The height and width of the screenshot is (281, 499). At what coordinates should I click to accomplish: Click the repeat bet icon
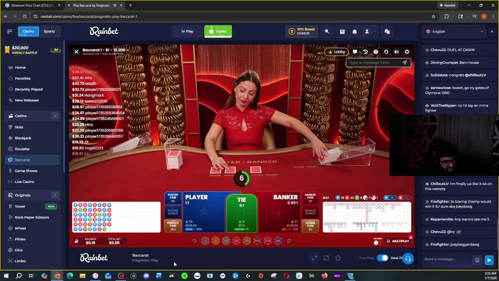point(289,241)
